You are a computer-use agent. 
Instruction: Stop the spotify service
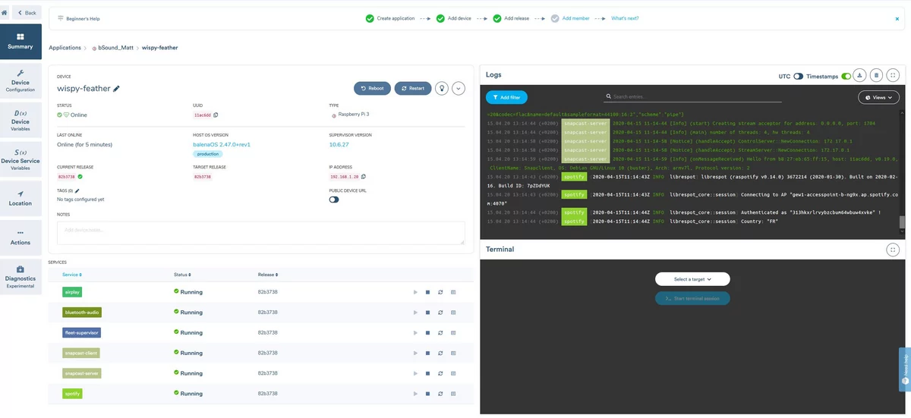coord(427,394)
